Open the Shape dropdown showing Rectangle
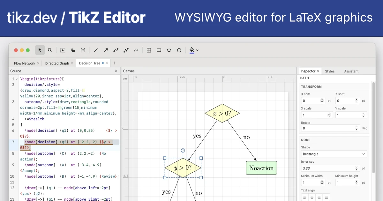This screenshot has height=201, width=383. [x=334, y=154]
